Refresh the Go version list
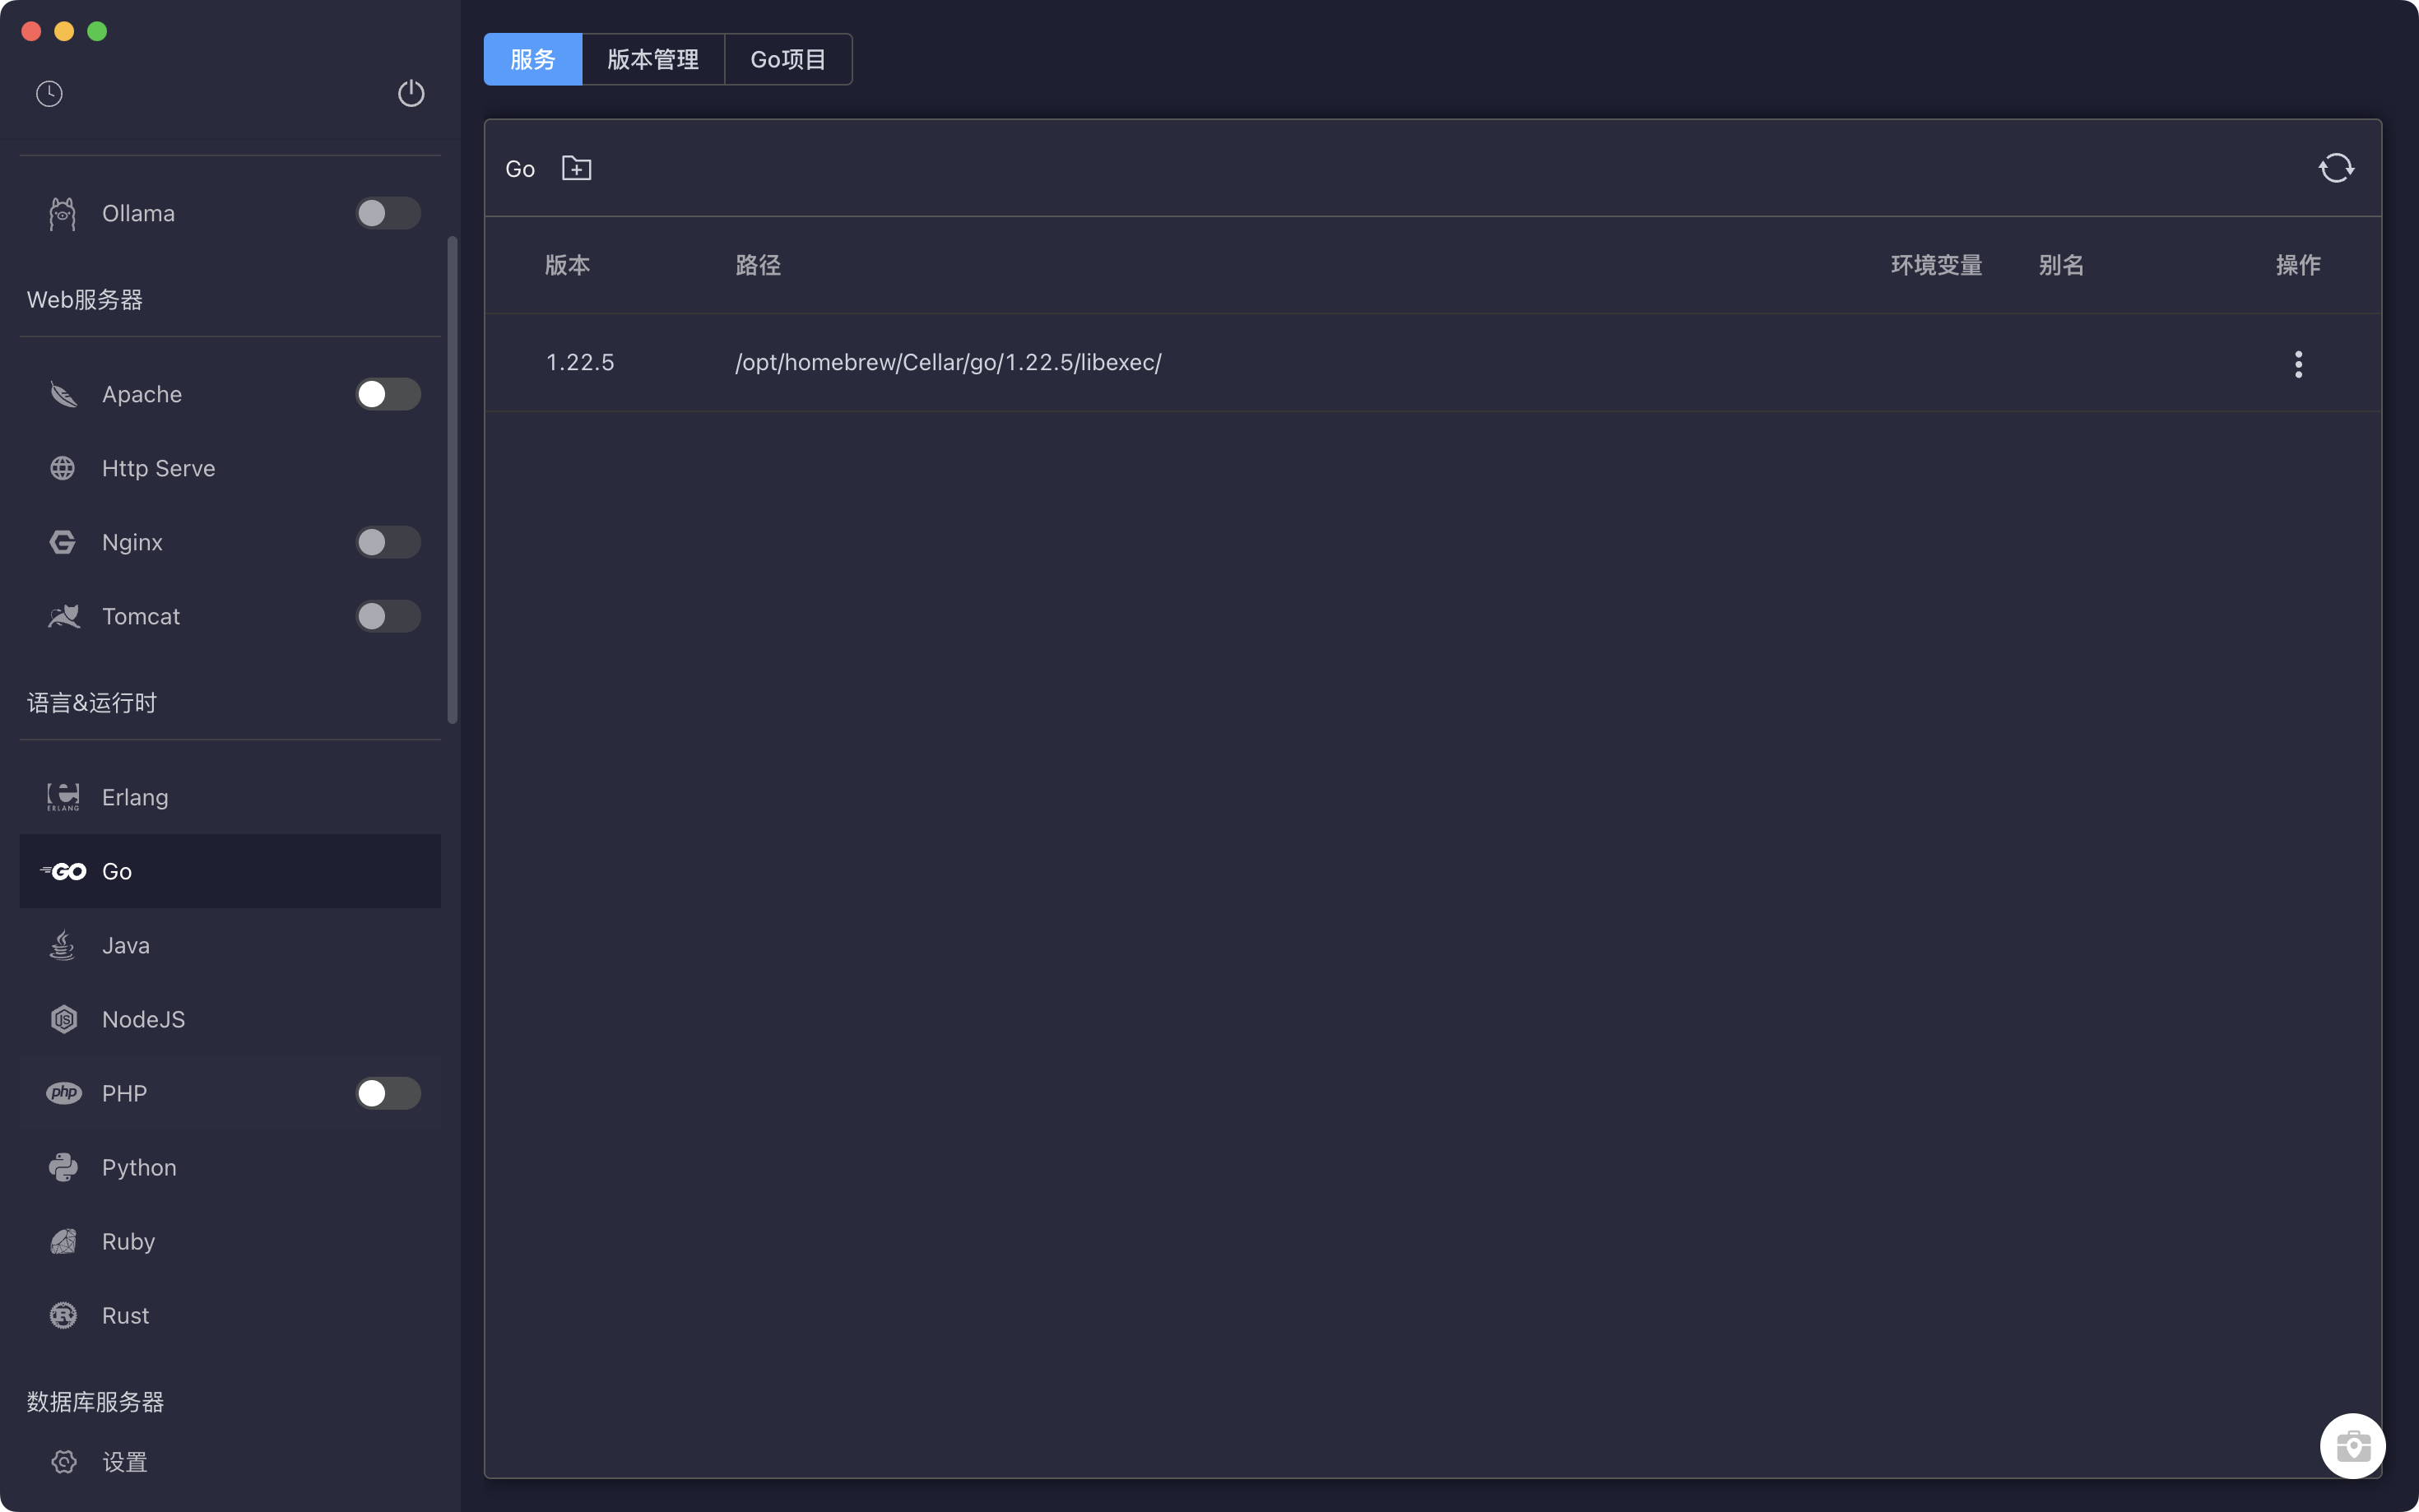This screenshot has height=1512, width=2419. (2336, 168)
